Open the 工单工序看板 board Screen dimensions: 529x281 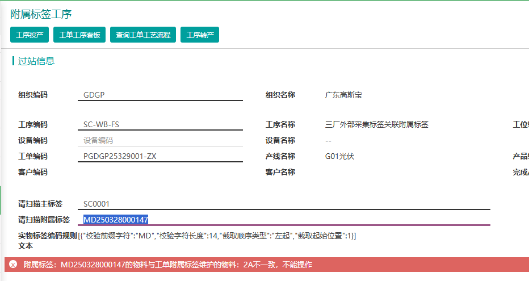click(x=79, y=35)
